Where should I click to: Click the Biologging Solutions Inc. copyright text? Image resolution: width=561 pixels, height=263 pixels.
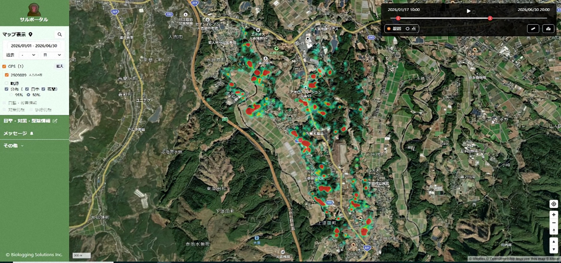coord(34,255)
